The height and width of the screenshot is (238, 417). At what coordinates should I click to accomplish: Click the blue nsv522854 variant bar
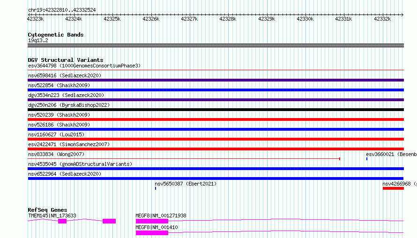click(216, 90)
